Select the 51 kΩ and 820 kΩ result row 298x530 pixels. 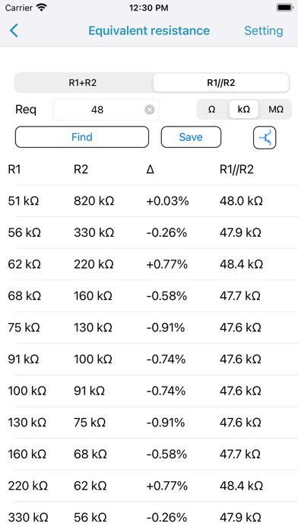click(x=149, y=201)
